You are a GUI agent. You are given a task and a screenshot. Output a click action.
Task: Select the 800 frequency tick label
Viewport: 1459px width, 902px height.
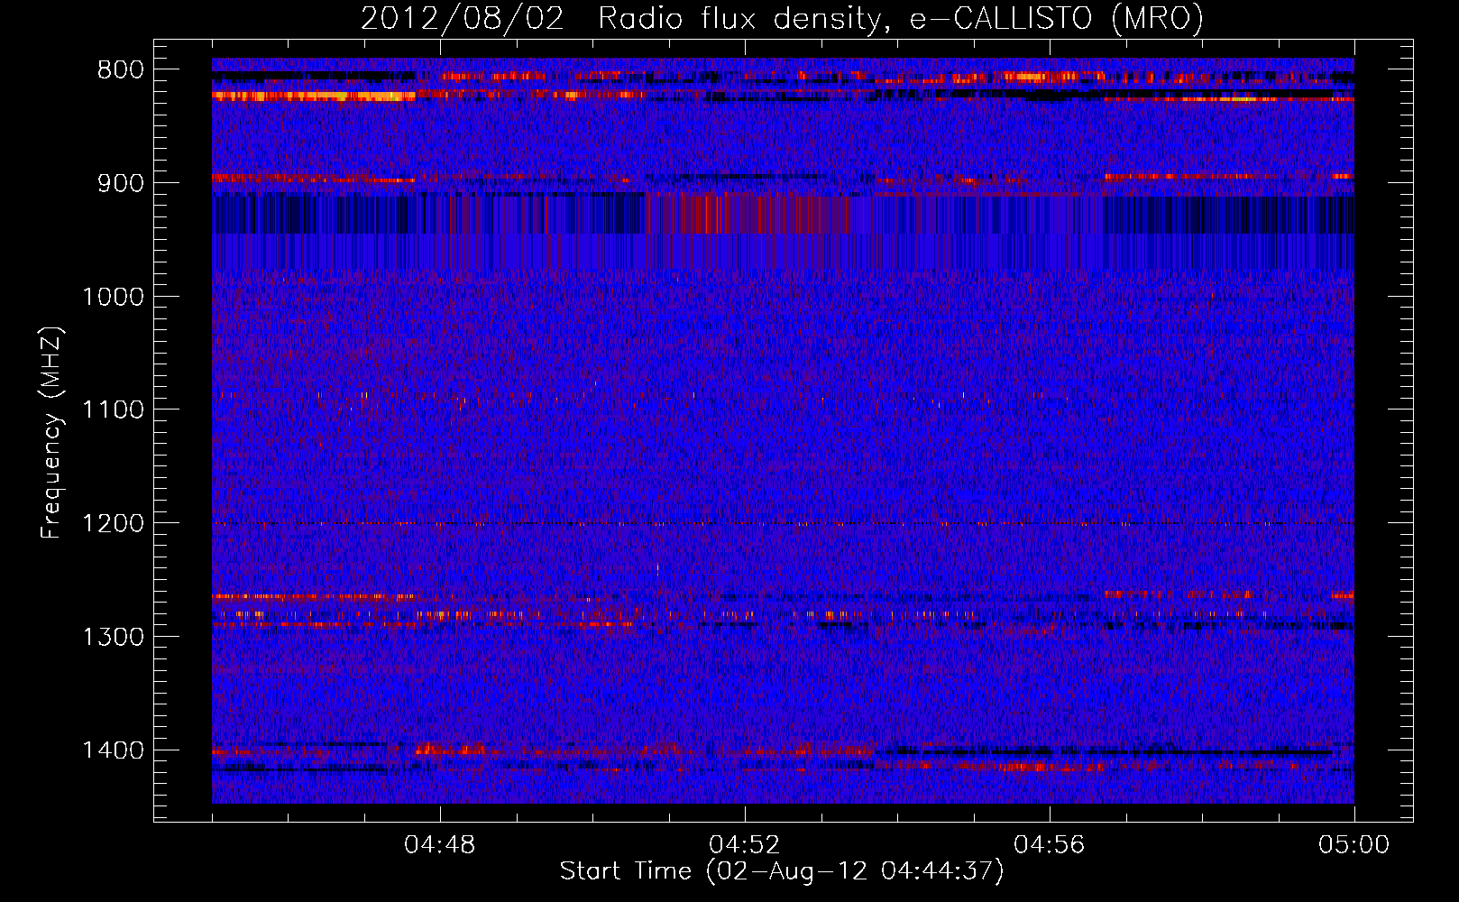[121, 69]
